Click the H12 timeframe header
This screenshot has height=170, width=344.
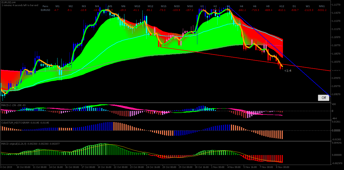pos(282,6)
